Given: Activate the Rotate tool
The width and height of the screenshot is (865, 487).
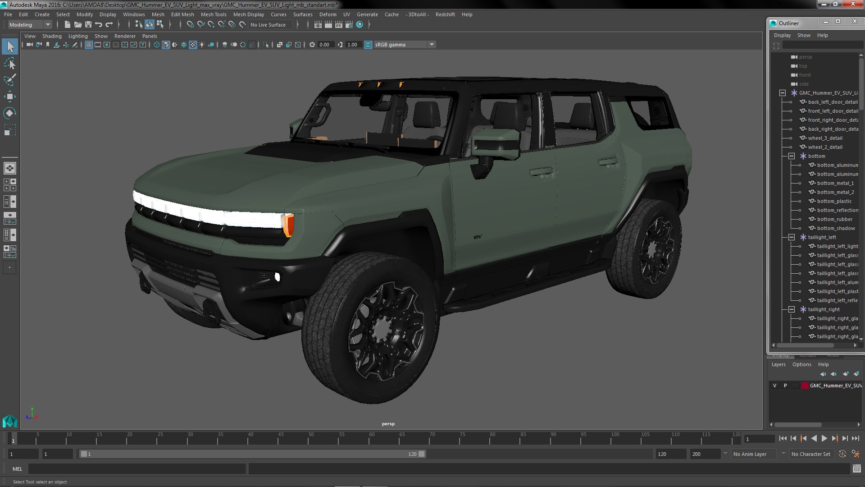Looking at the screenshot, I should 10,113.
